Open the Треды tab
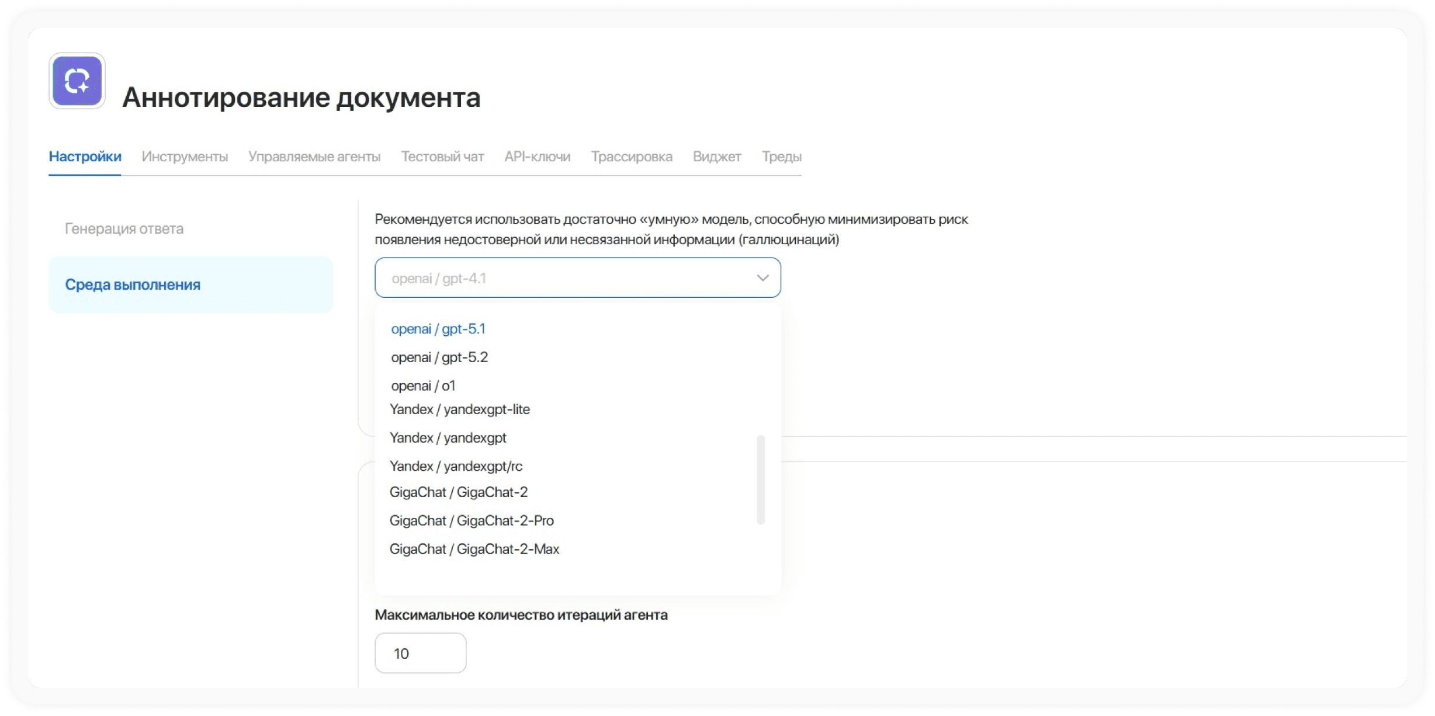 [x=781, y=157]
